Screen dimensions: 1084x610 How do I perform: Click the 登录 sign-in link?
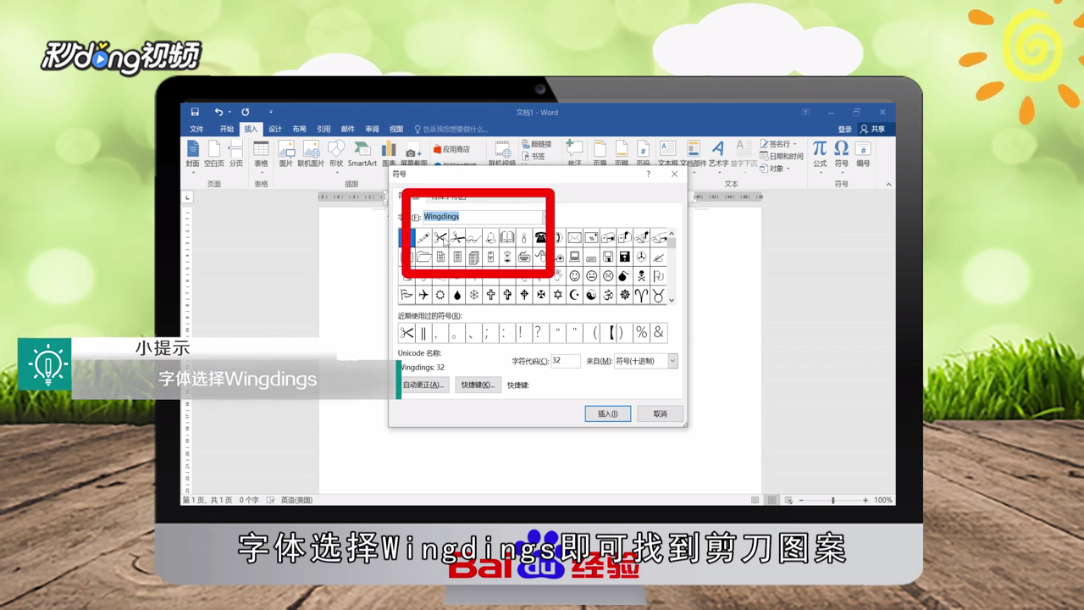pyautogui.click(x=845, y=129)
